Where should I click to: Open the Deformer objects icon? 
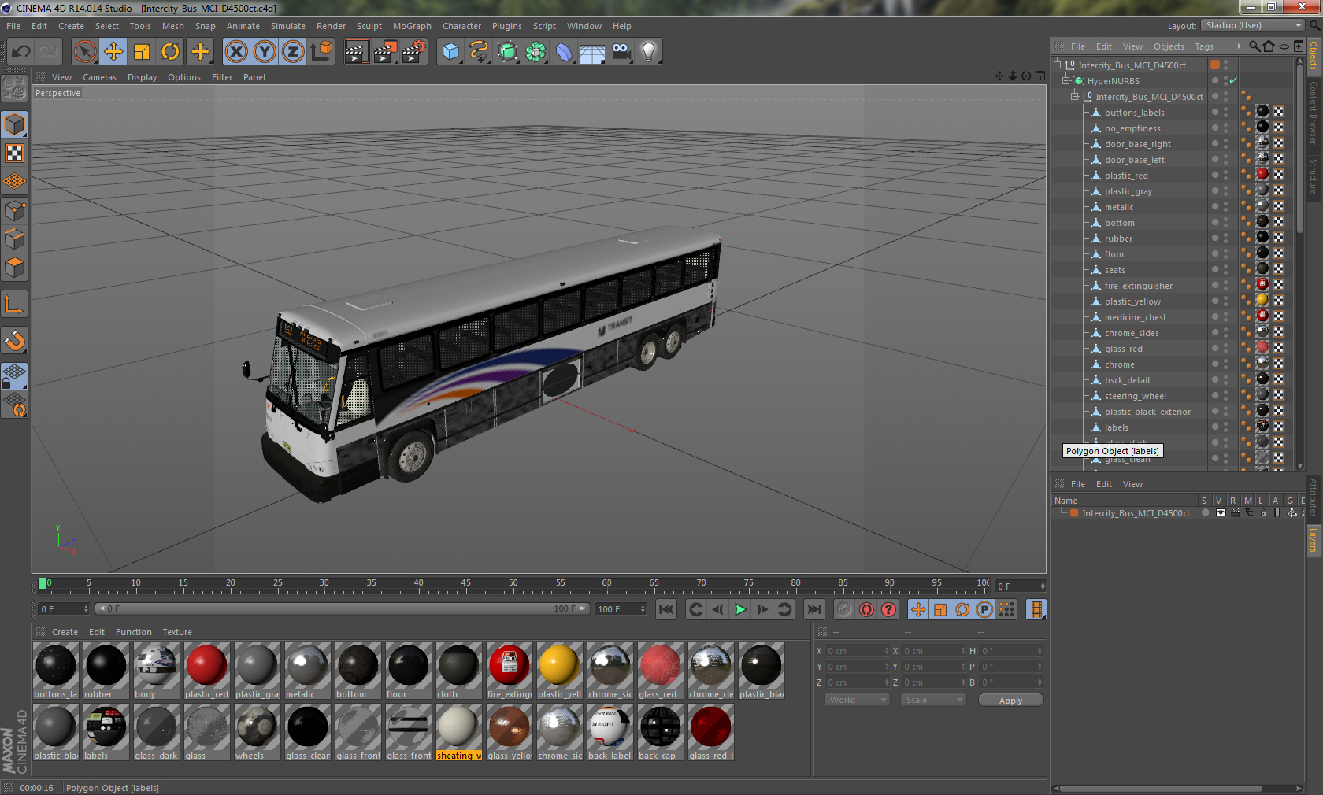[564, 52]
